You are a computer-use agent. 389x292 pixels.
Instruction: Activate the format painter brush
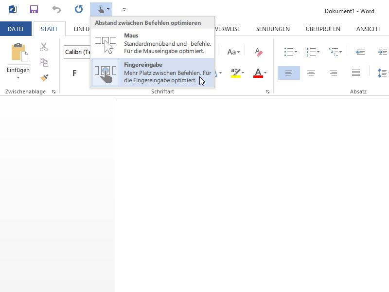tap(44, 78)
